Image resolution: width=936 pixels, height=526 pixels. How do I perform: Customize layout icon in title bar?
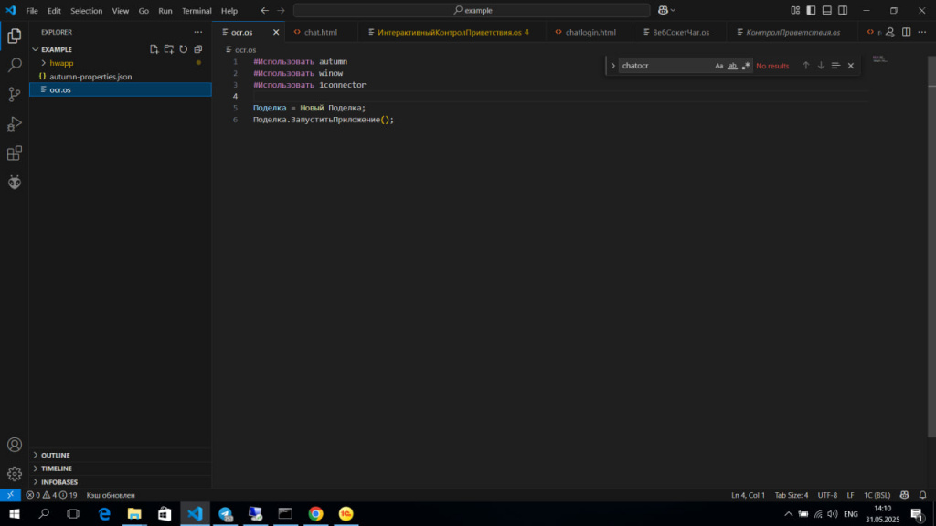(x=795, y=10)
